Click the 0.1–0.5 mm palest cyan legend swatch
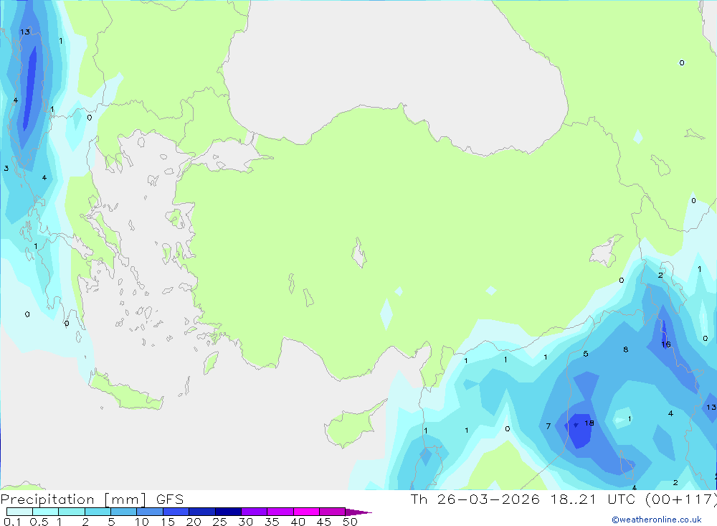The height and width of the screenshot is (526, 717). 19,512
